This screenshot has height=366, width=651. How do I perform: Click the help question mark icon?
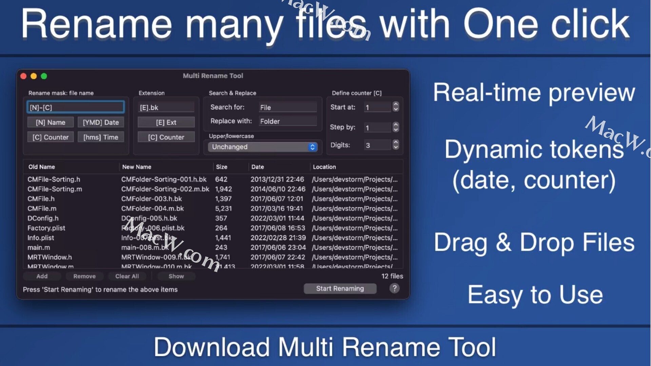(x=394, y=288)
